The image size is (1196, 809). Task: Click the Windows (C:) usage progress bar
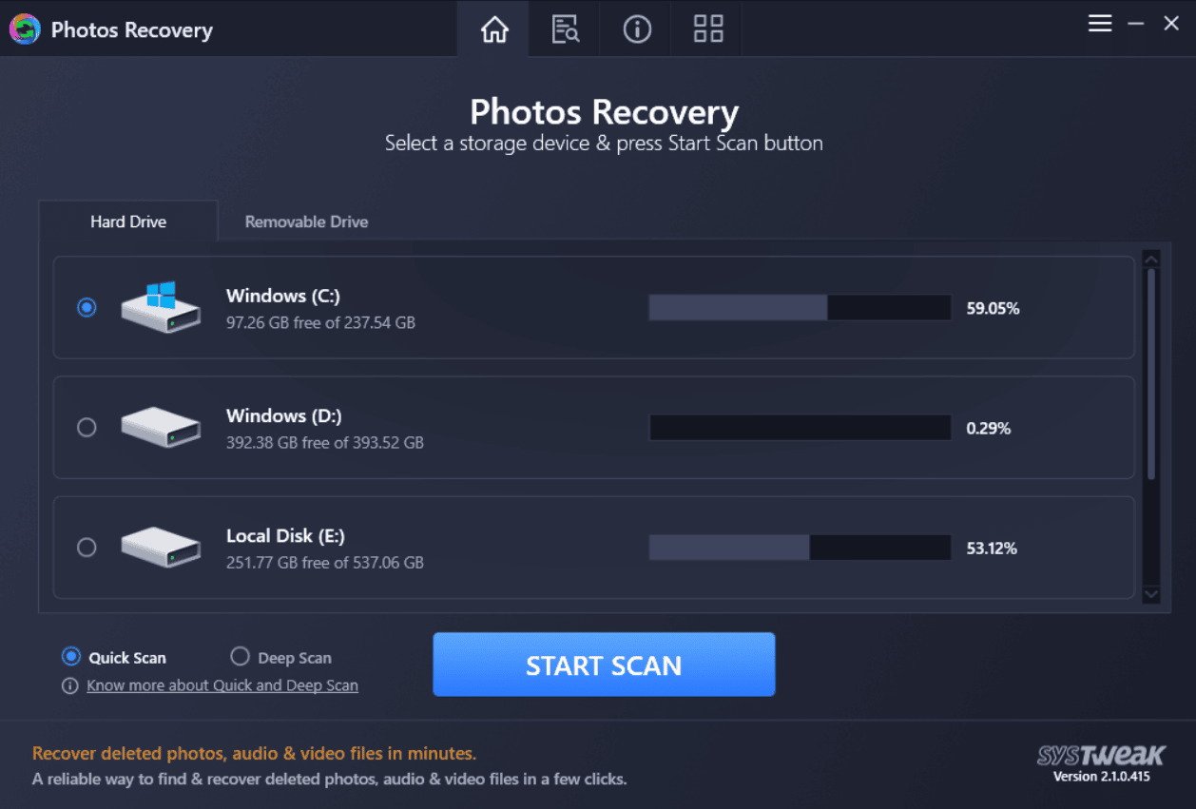(799, 307)
